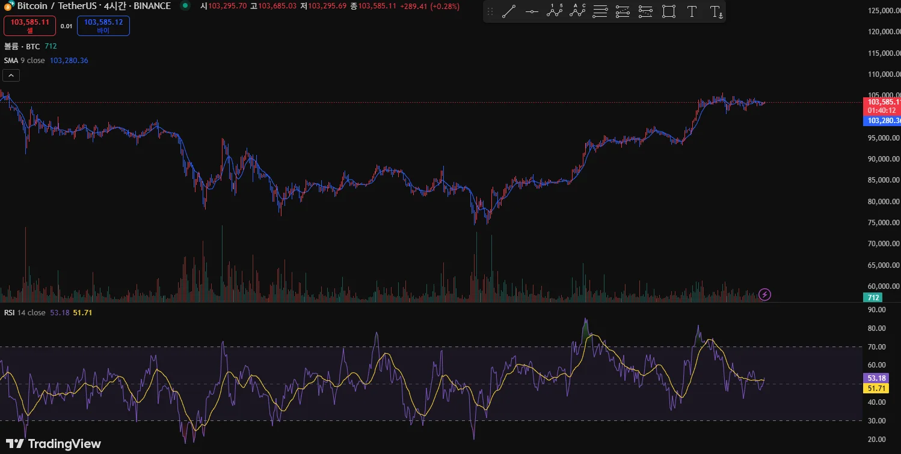Click the 125,000.00 price axis label

[884, 11]
